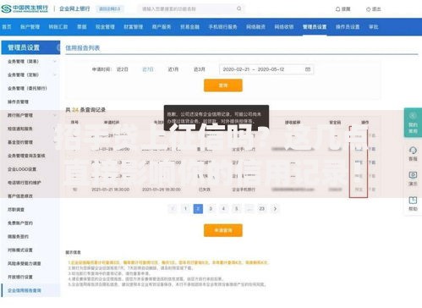This screenshot has height=308, width=422.
Task: Click the 2020-02-21 – 2020-05-12 date field
Action: (x=266, y=69)
